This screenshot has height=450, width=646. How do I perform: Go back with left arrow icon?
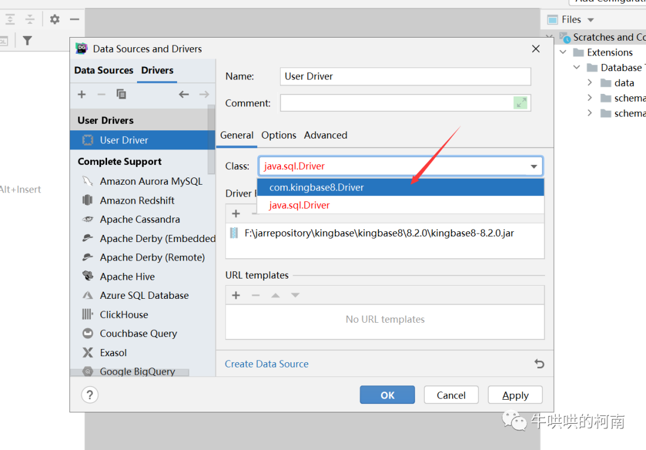coord(184,94)
